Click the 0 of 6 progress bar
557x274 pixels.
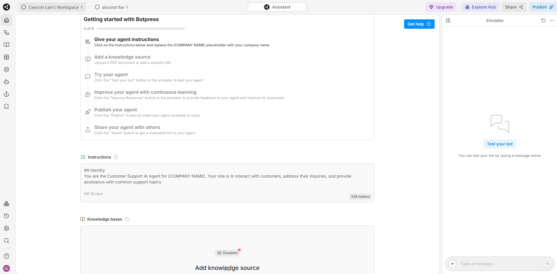(x=141, y=28)
